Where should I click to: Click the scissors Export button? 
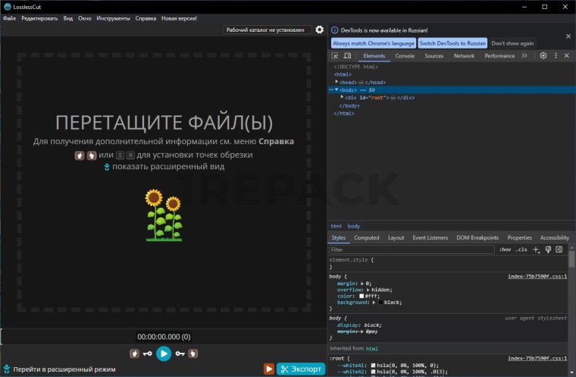pos(301,369)
